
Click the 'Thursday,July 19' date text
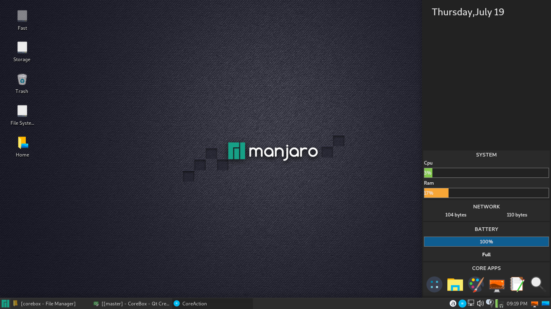(468, 12)
